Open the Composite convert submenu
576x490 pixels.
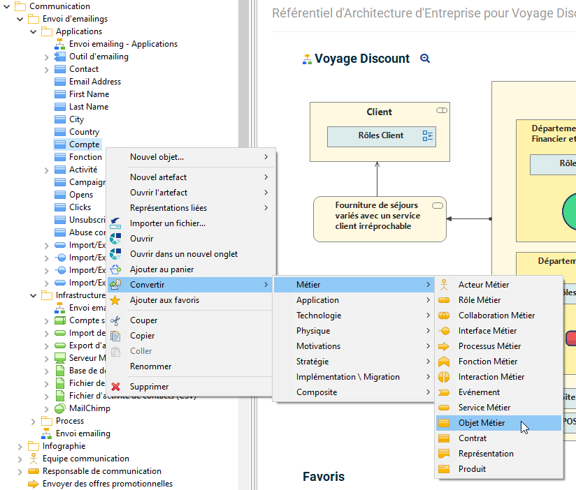coord(354,392)
